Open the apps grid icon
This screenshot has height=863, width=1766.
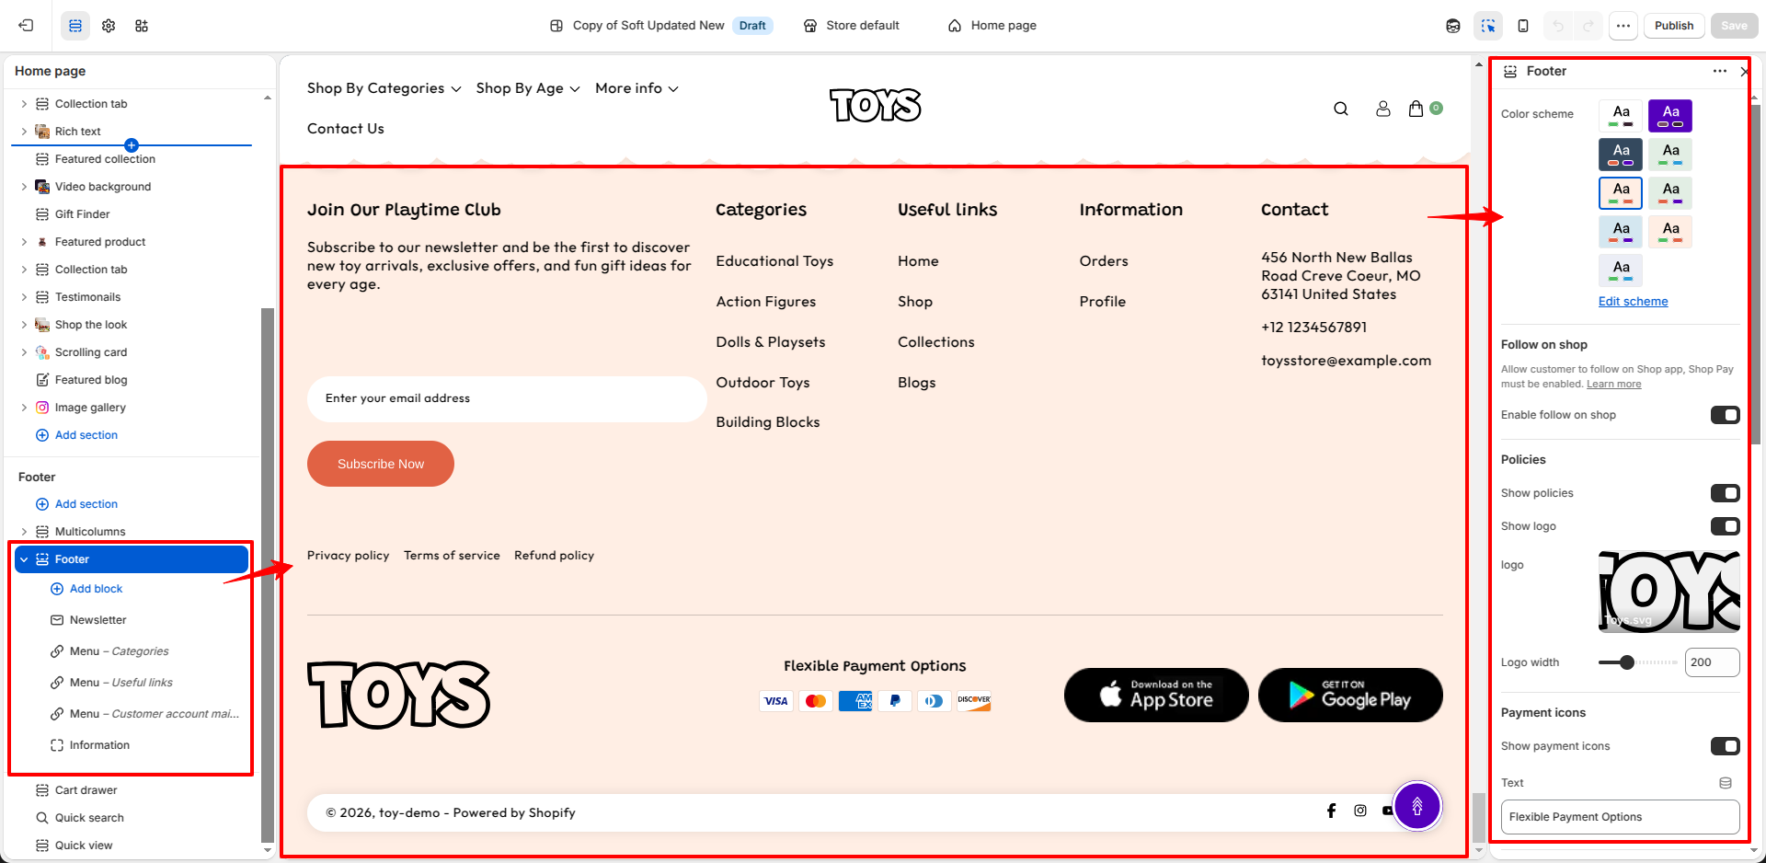(x=142, y=26)
